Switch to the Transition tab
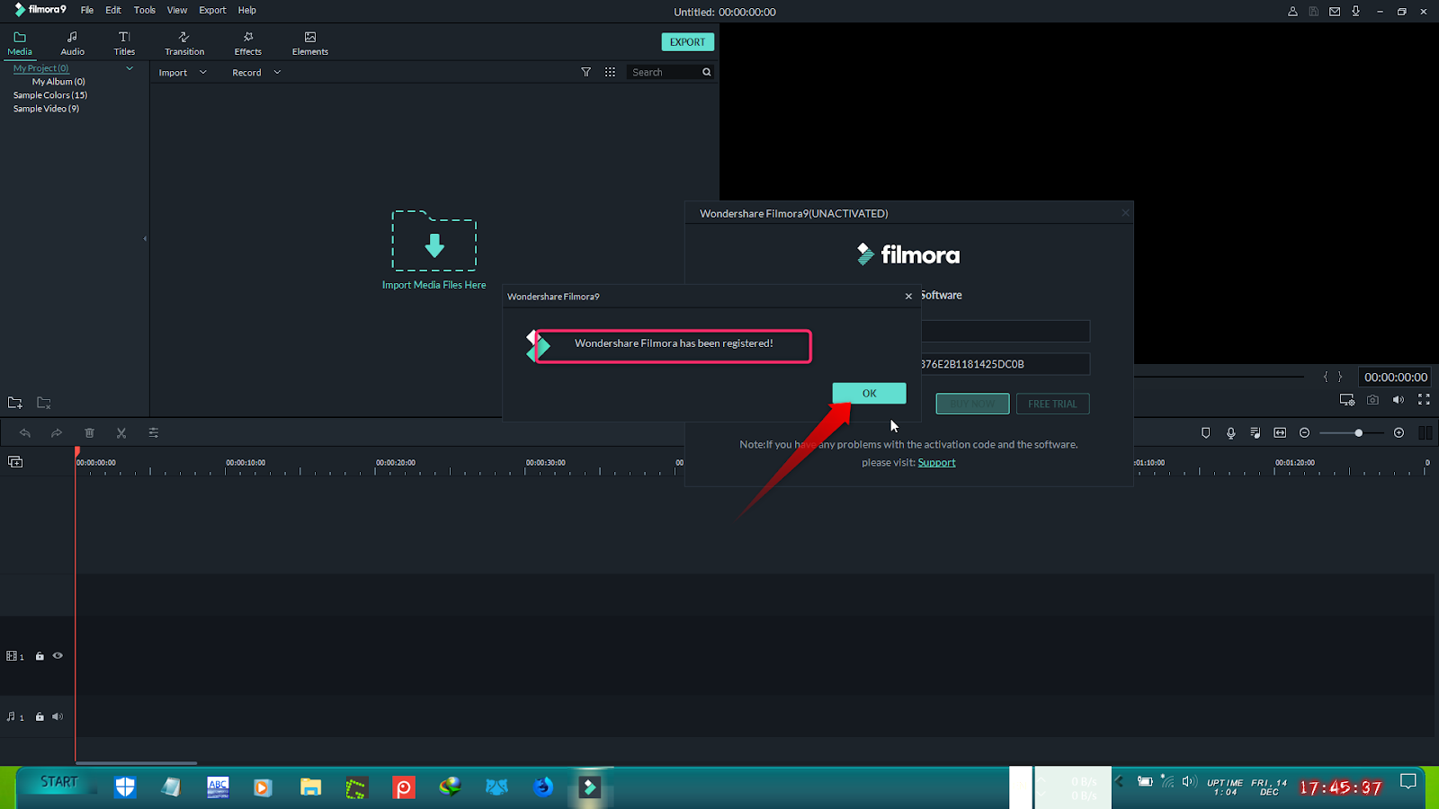The image size is (1439, 809). tap(184, 43)
